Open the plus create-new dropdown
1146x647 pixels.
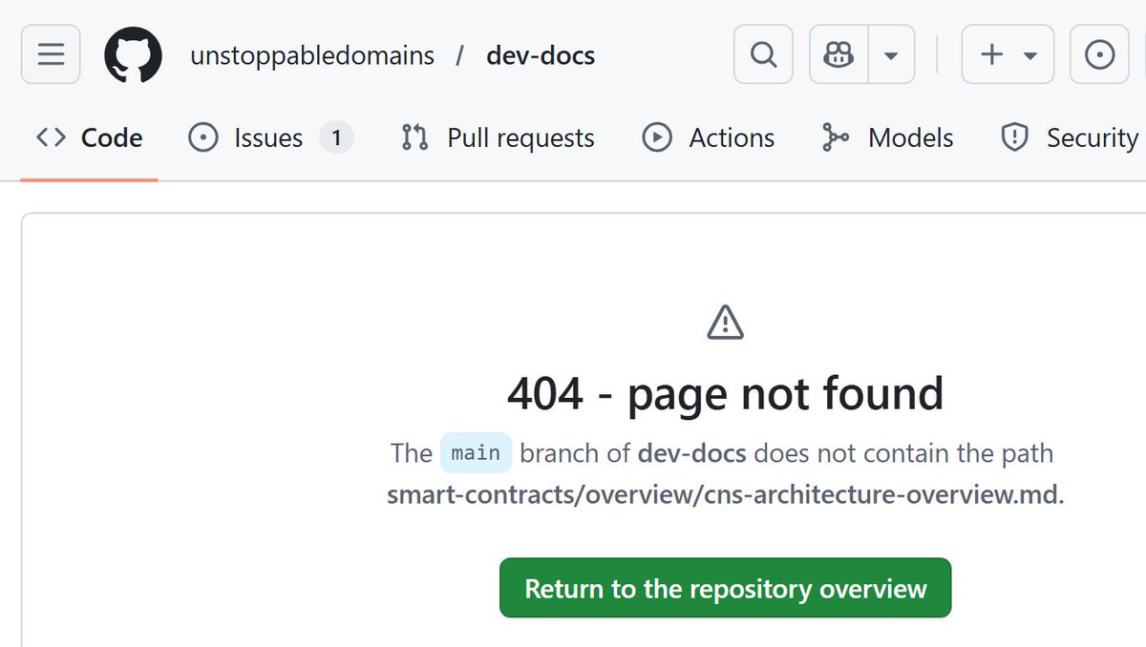pyautogui.click(x=1008, y=54)
